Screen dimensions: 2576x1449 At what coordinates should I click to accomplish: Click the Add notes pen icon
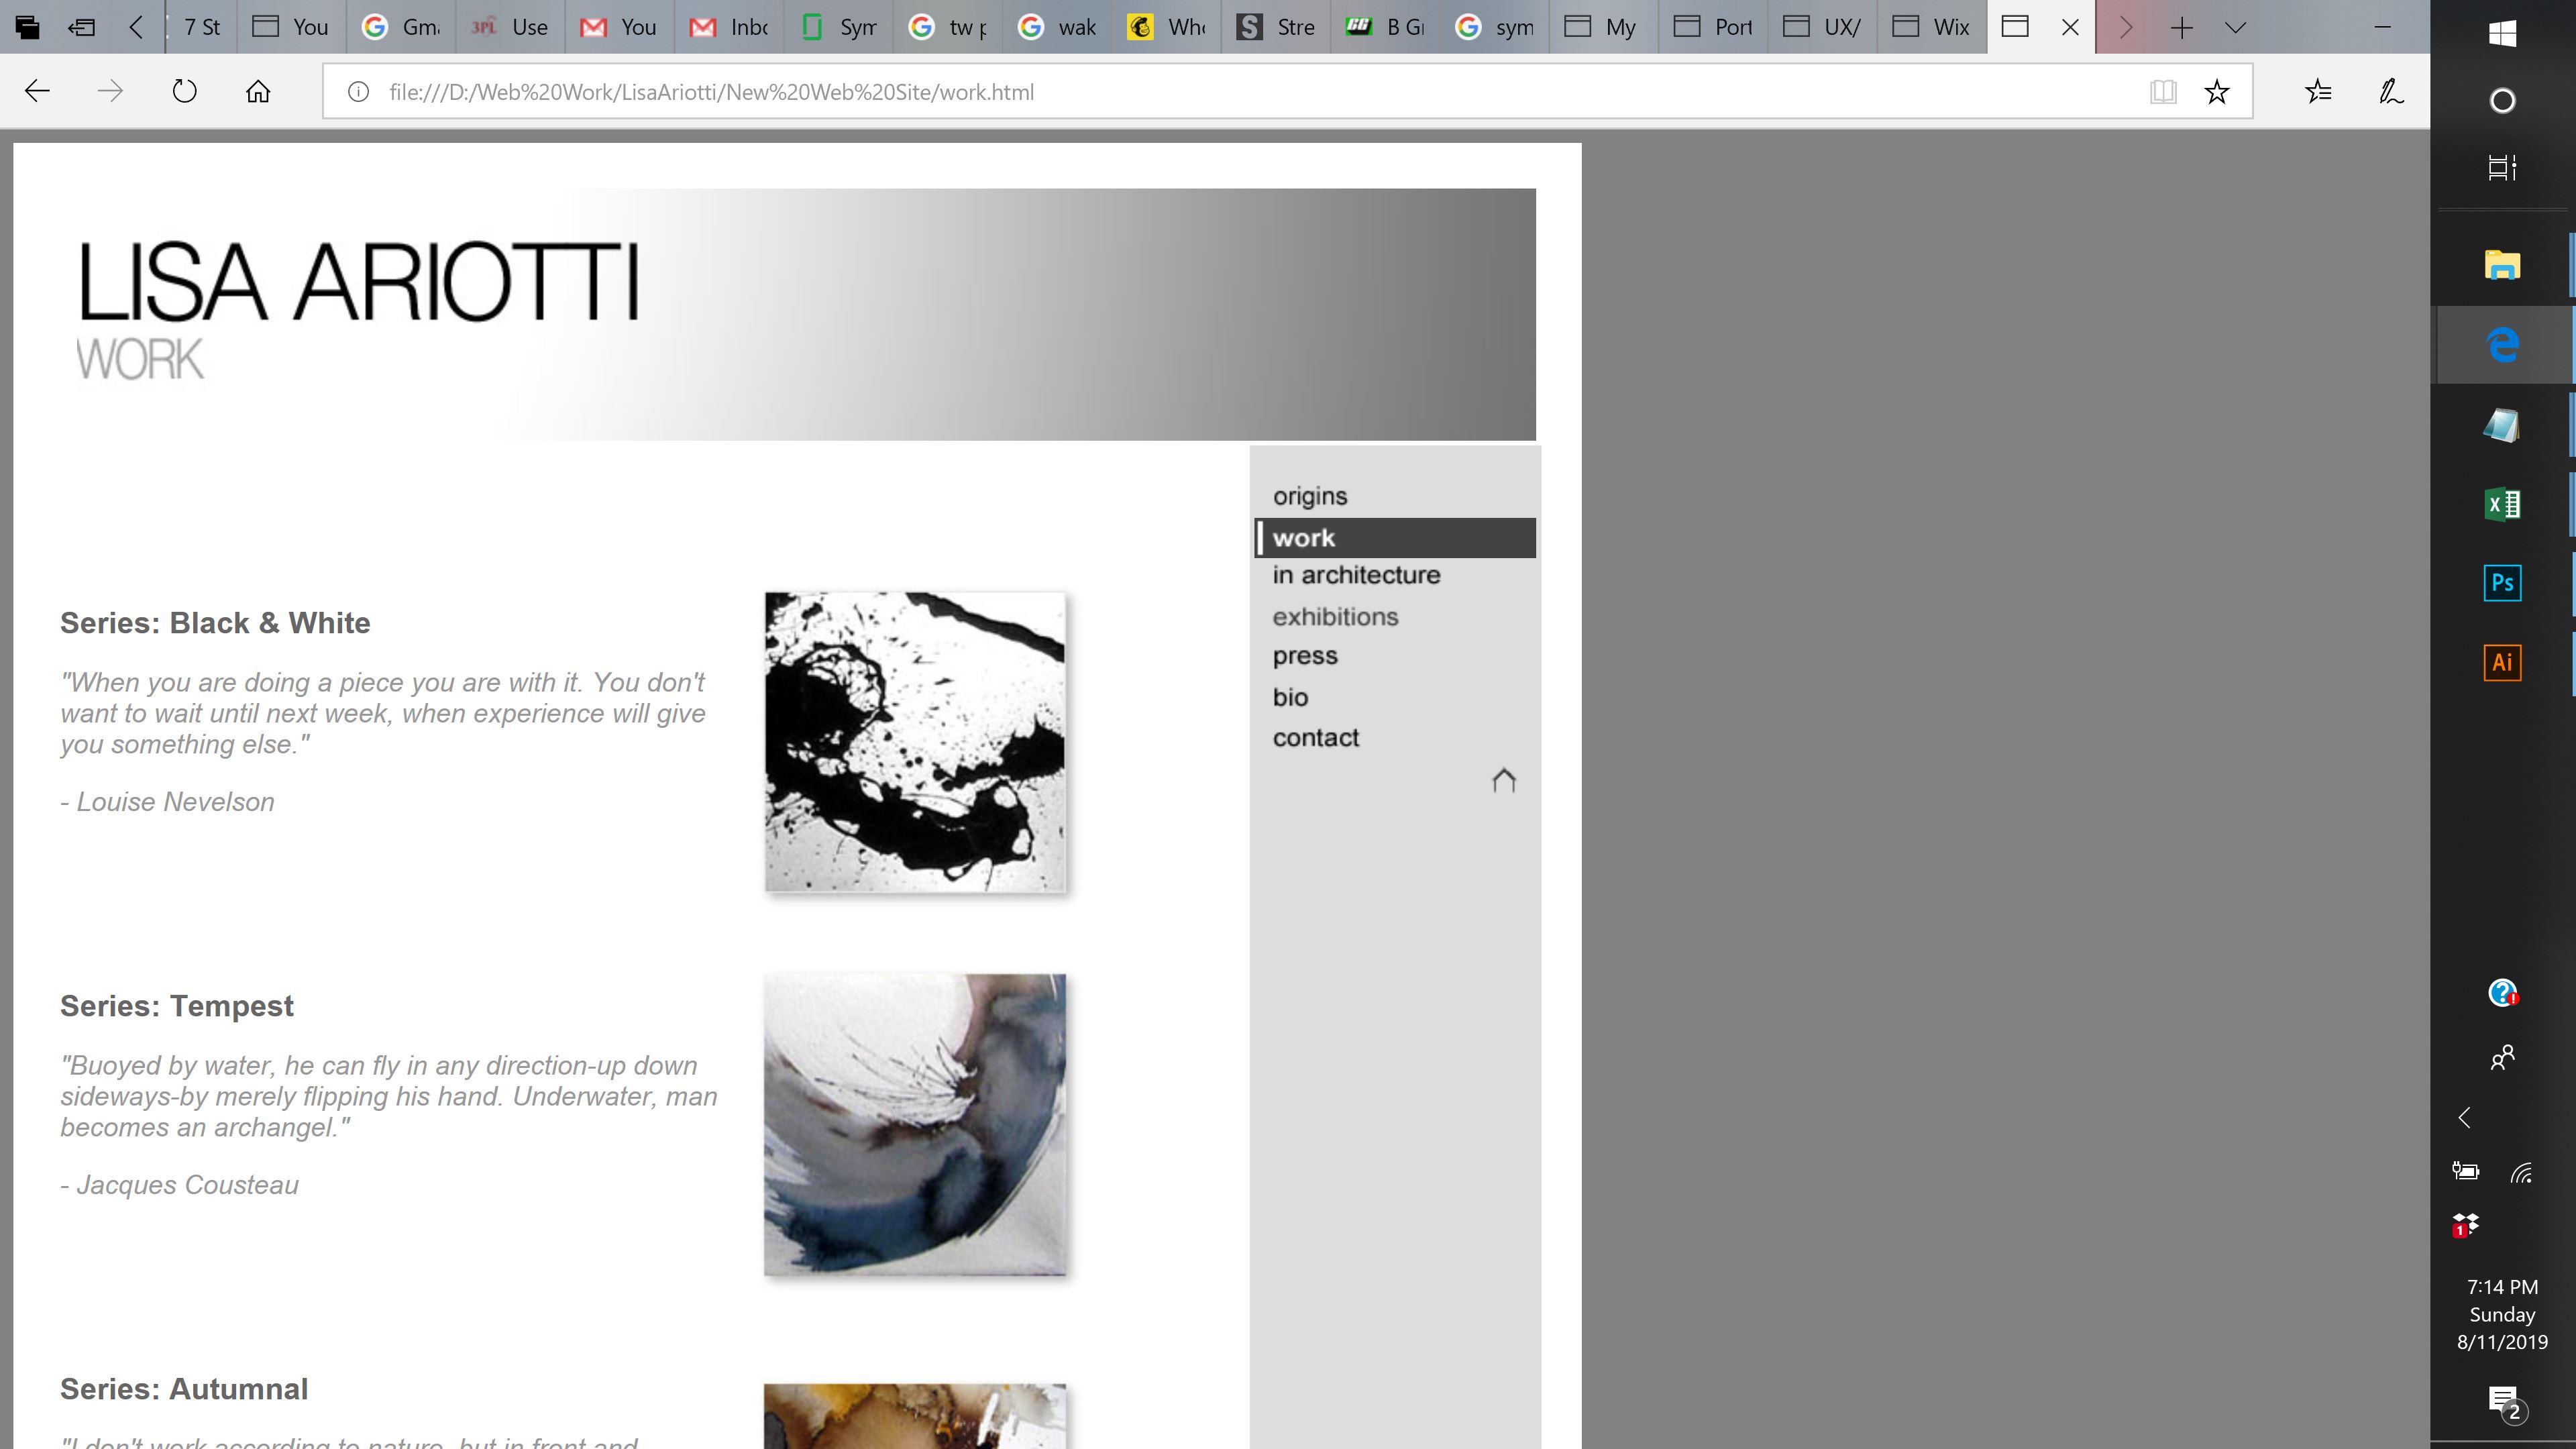click(2391, 92)
